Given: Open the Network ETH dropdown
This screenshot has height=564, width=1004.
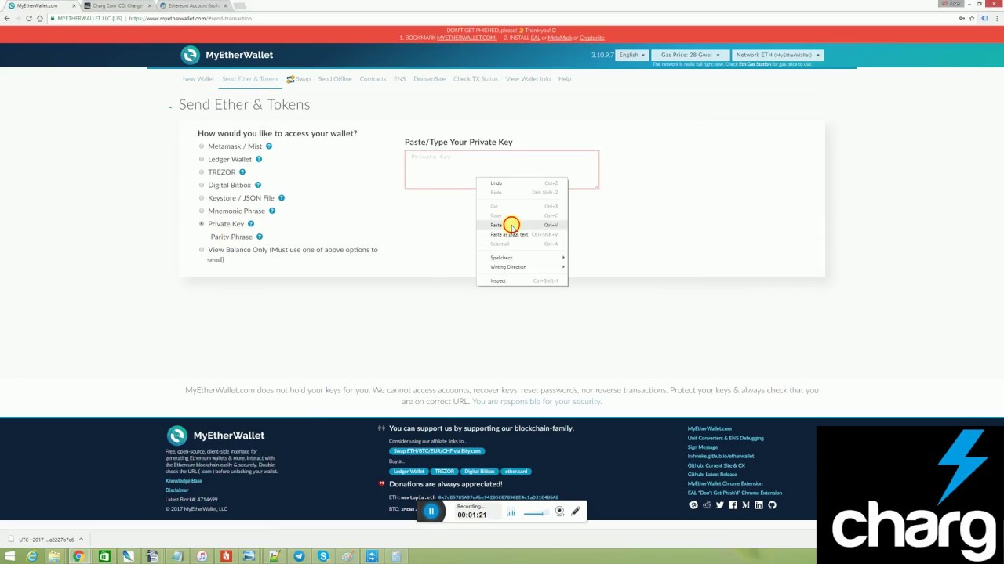Looking at the screenshot, I should [777, 55].
